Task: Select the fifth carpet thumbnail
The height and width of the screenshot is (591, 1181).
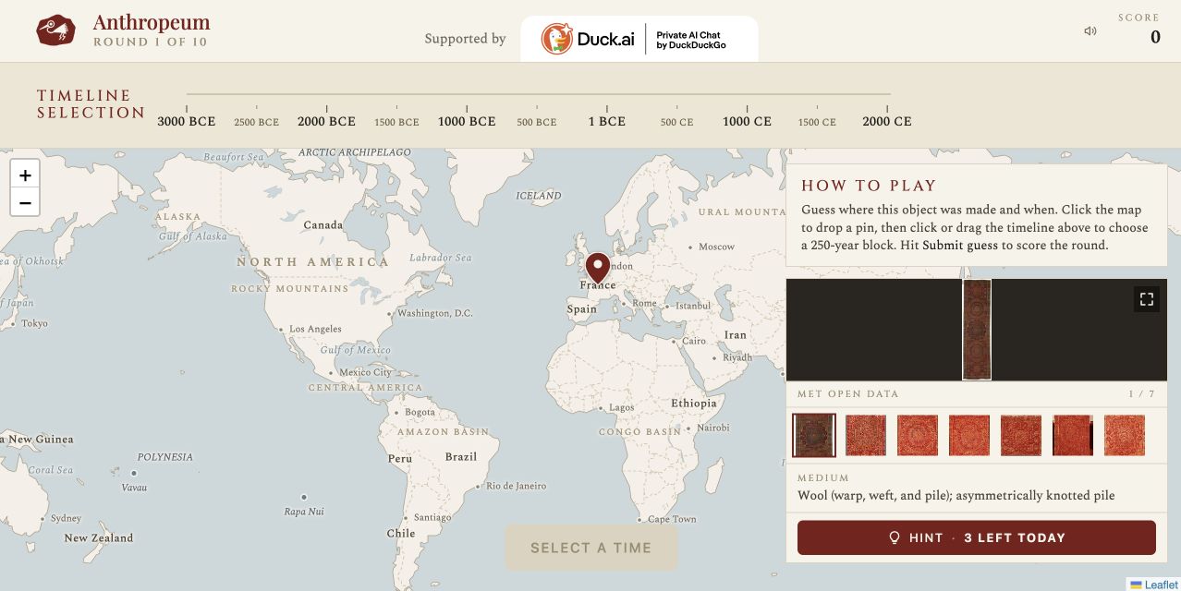Action: 1021,435
